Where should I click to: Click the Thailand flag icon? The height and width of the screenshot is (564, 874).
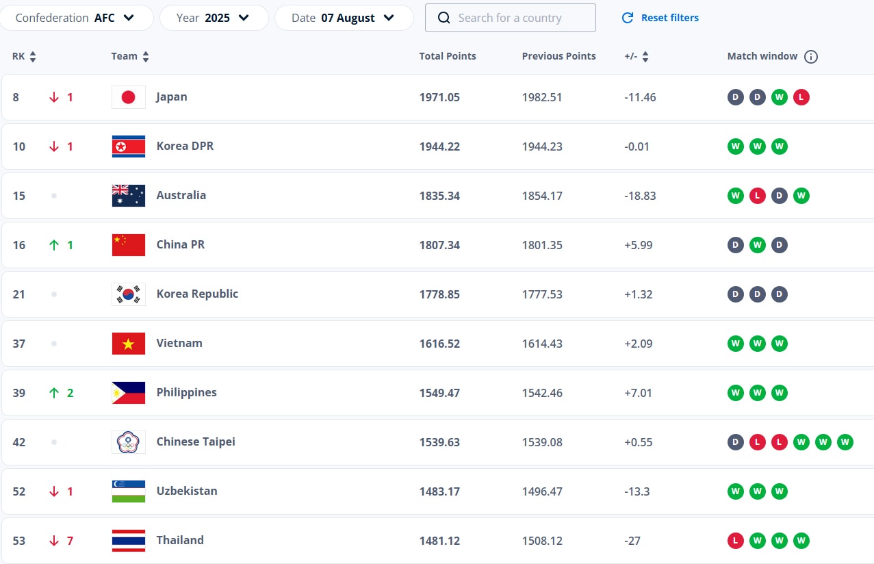pos(129,541)
